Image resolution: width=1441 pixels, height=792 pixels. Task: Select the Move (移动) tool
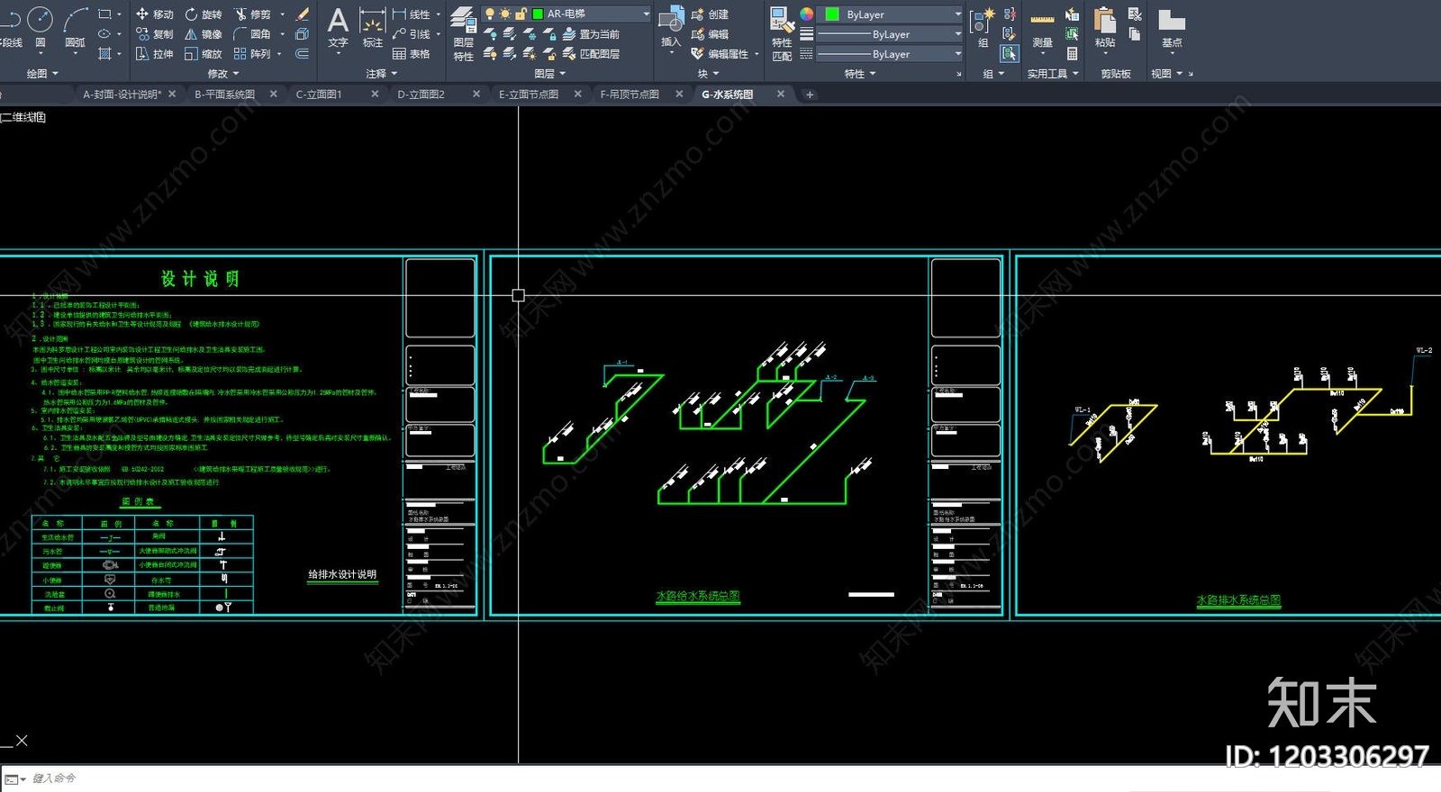(x=154, y=14)
